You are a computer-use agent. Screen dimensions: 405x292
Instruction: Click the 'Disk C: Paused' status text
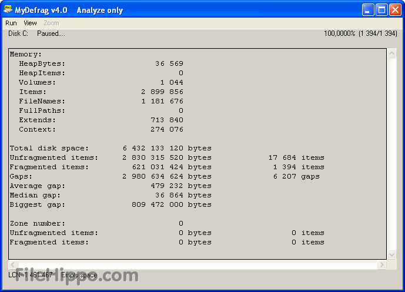pyautogui.click(x=36, y=33)
